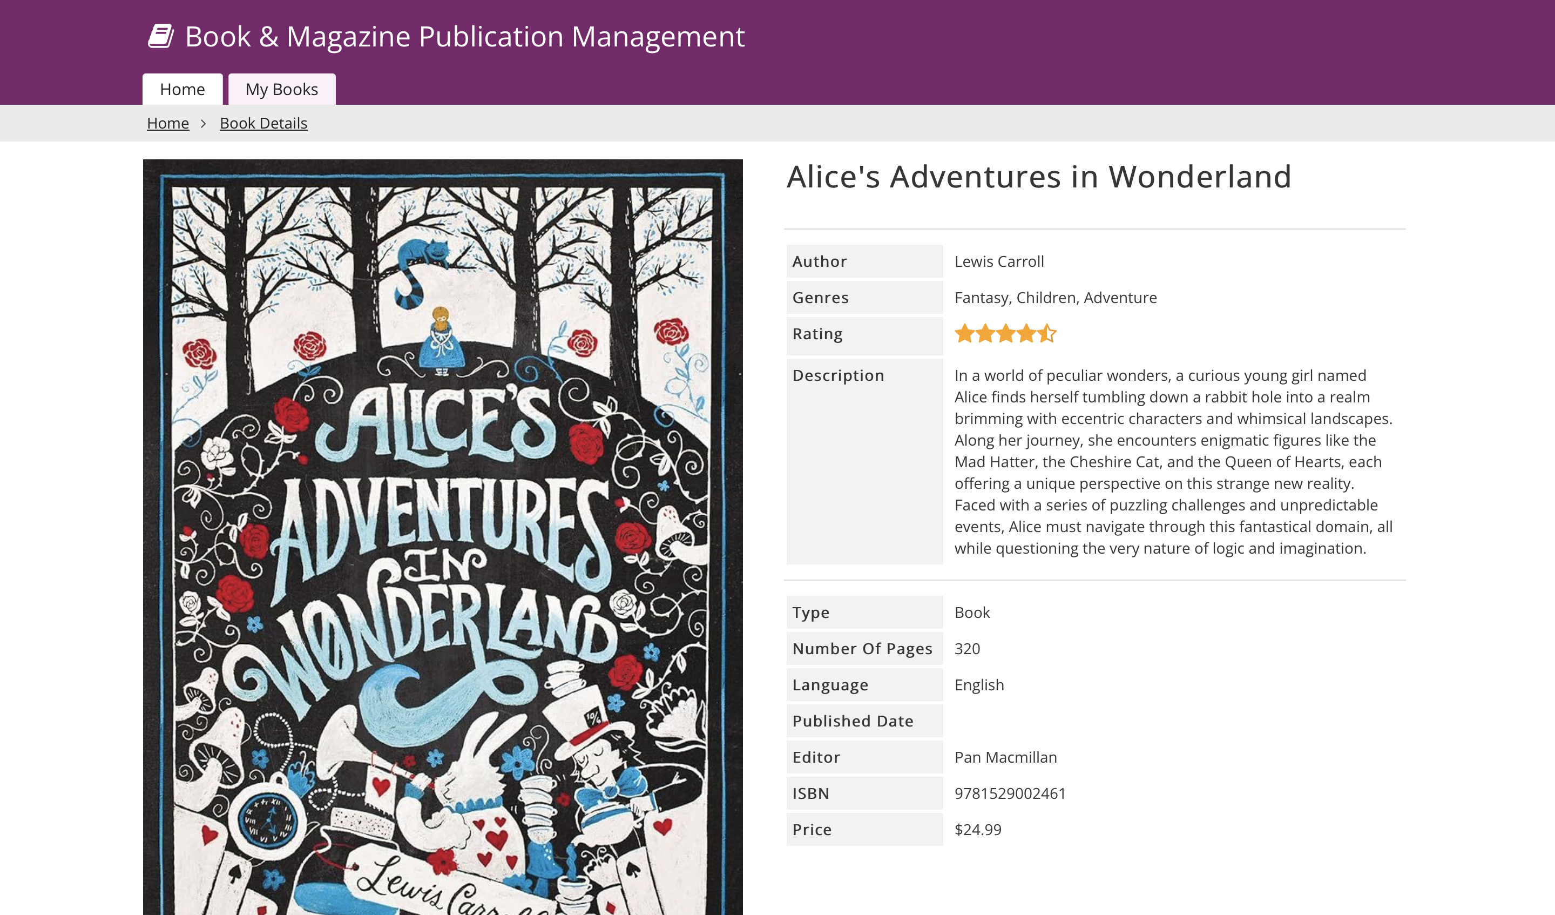Screen dimensions: 1555x915
Task: Open the Home tab
Action: 182,90
